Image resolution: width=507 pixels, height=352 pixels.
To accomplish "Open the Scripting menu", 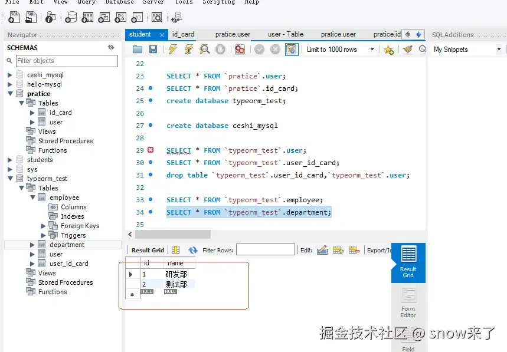I will (218, 2).
